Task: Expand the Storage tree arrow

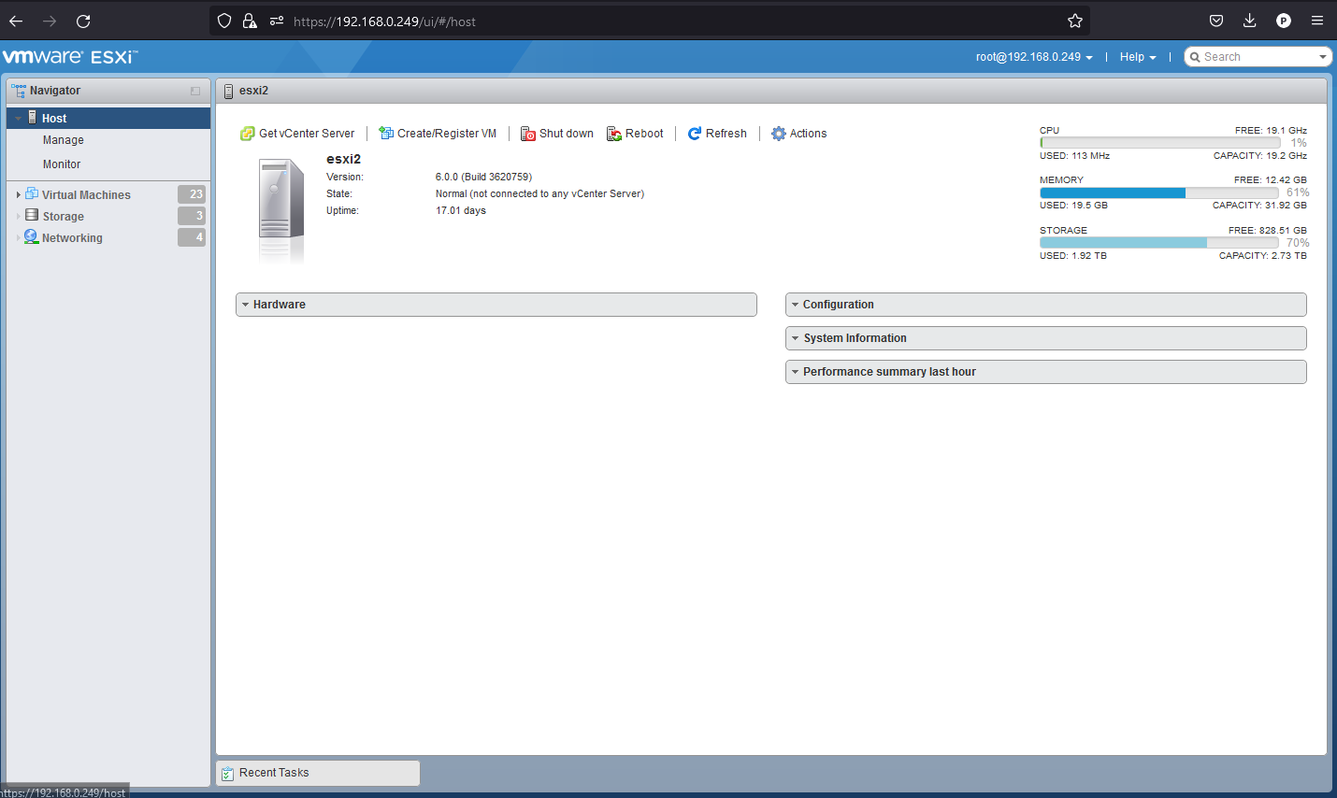Action: pyautogui.click(x=18, y=217)
